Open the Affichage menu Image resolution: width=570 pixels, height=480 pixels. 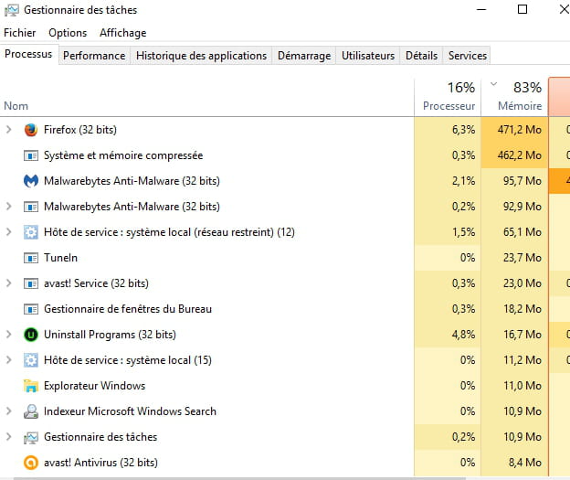point(123,33)
